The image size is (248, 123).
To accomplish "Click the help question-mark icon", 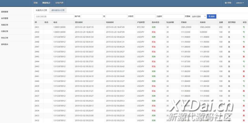I will tap(226, 3).
